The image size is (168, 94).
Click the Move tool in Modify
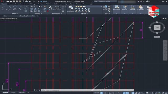(31, 7)
